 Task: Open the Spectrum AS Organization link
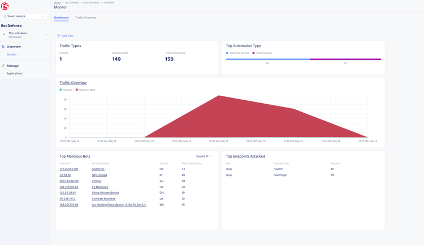tap(98, 169)
